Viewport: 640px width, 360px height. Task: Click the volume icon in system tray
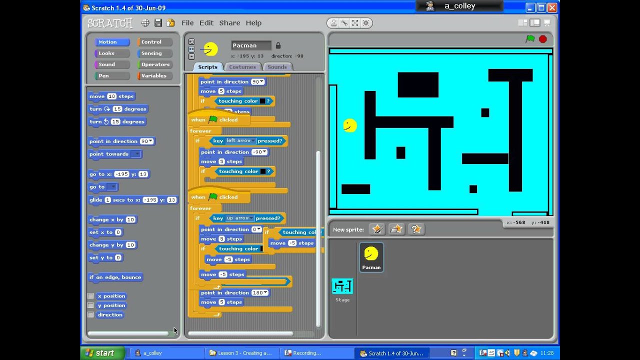tap(508, 353)
